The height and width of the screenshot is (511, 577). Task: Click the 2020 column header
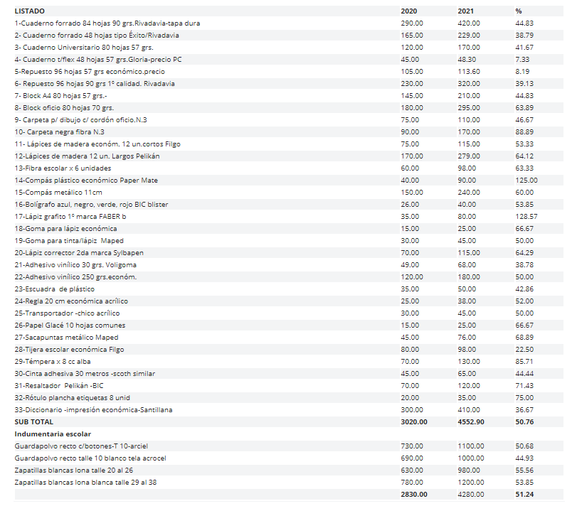[x=409, y=11]
